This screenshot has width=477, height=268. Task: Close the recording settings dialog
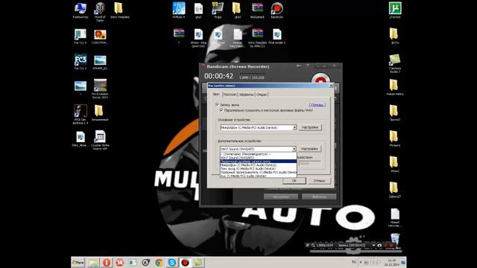[331, 86]
